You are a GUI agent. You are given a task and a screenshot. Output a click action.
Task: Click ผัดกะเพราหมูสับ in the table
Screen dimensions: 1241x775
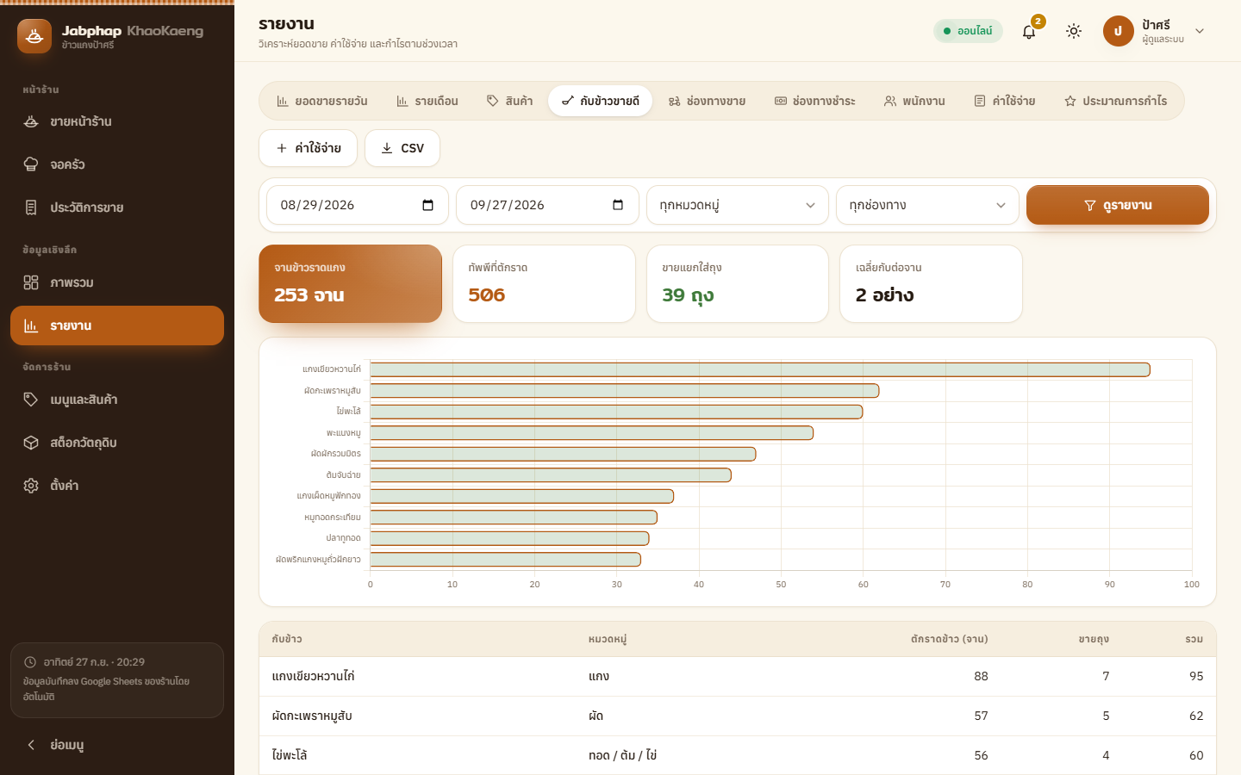tap(312, 716)
